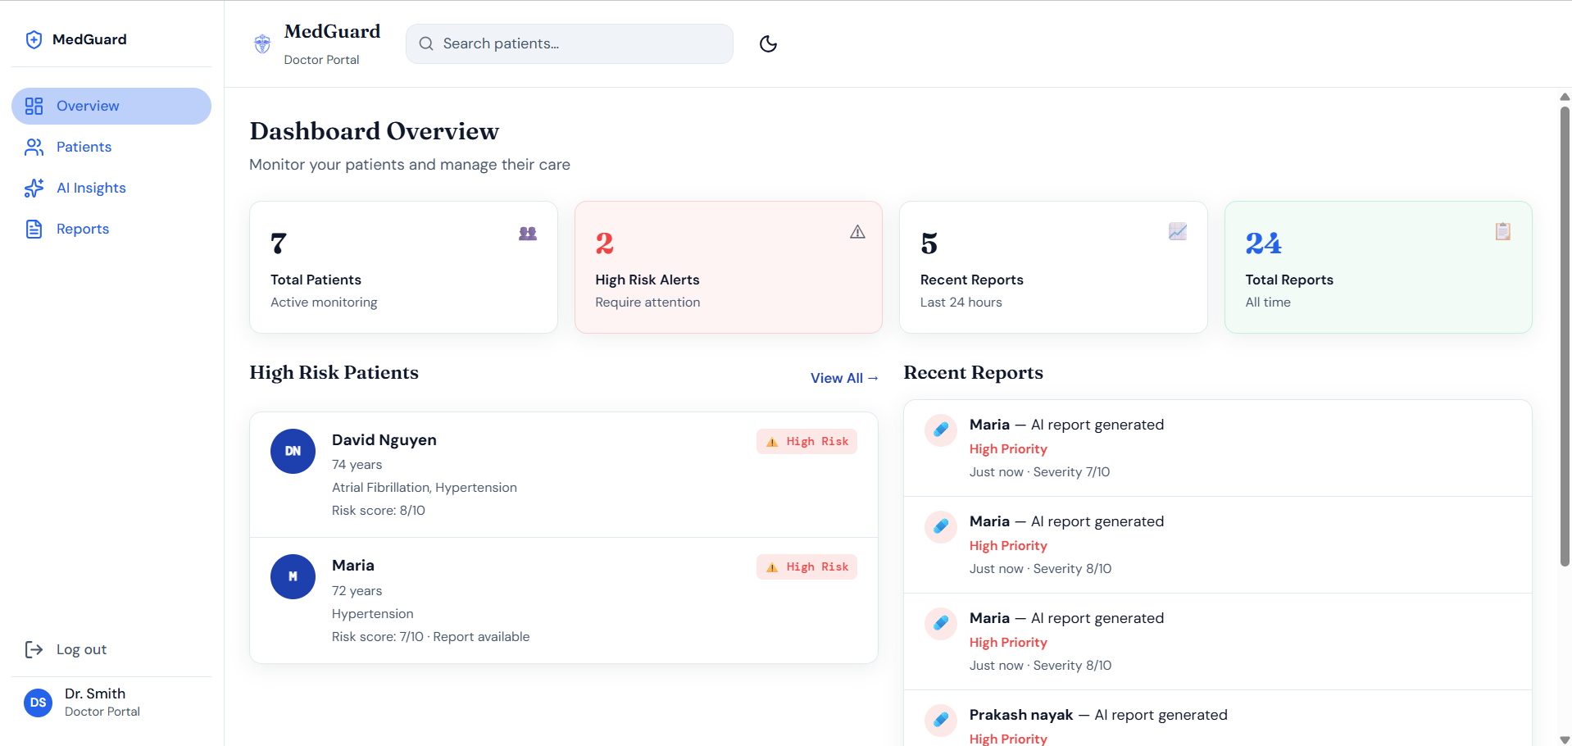Viewport: 1572px width, 746px height.
Task: Focus the Search patients input field
Action: (x=570, y=43)
